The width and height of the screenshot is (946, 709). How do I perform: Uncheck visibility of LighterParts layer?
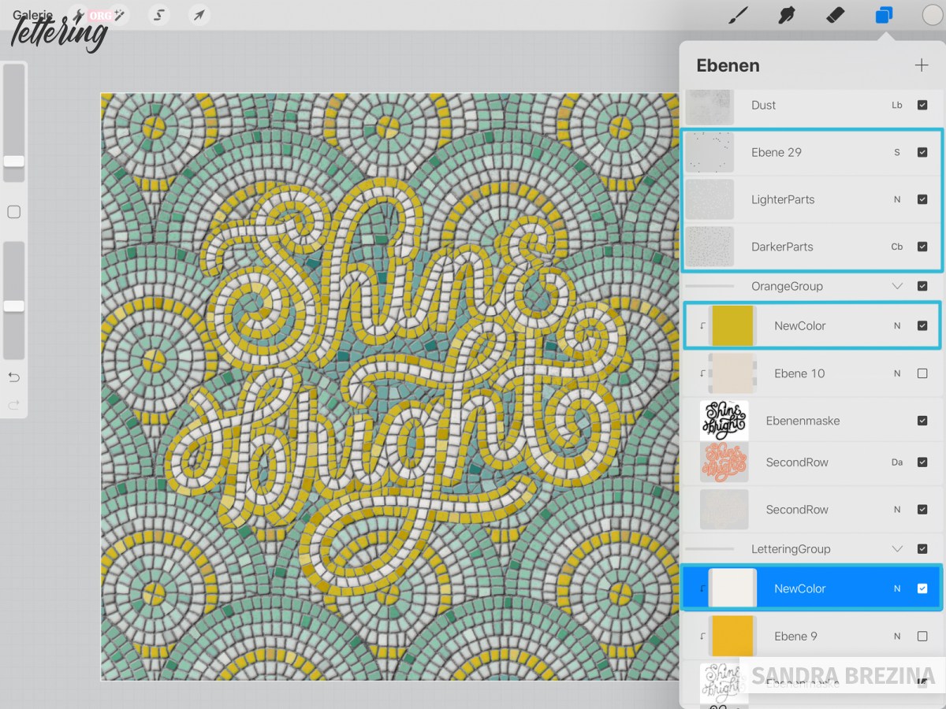pos(922,199)
